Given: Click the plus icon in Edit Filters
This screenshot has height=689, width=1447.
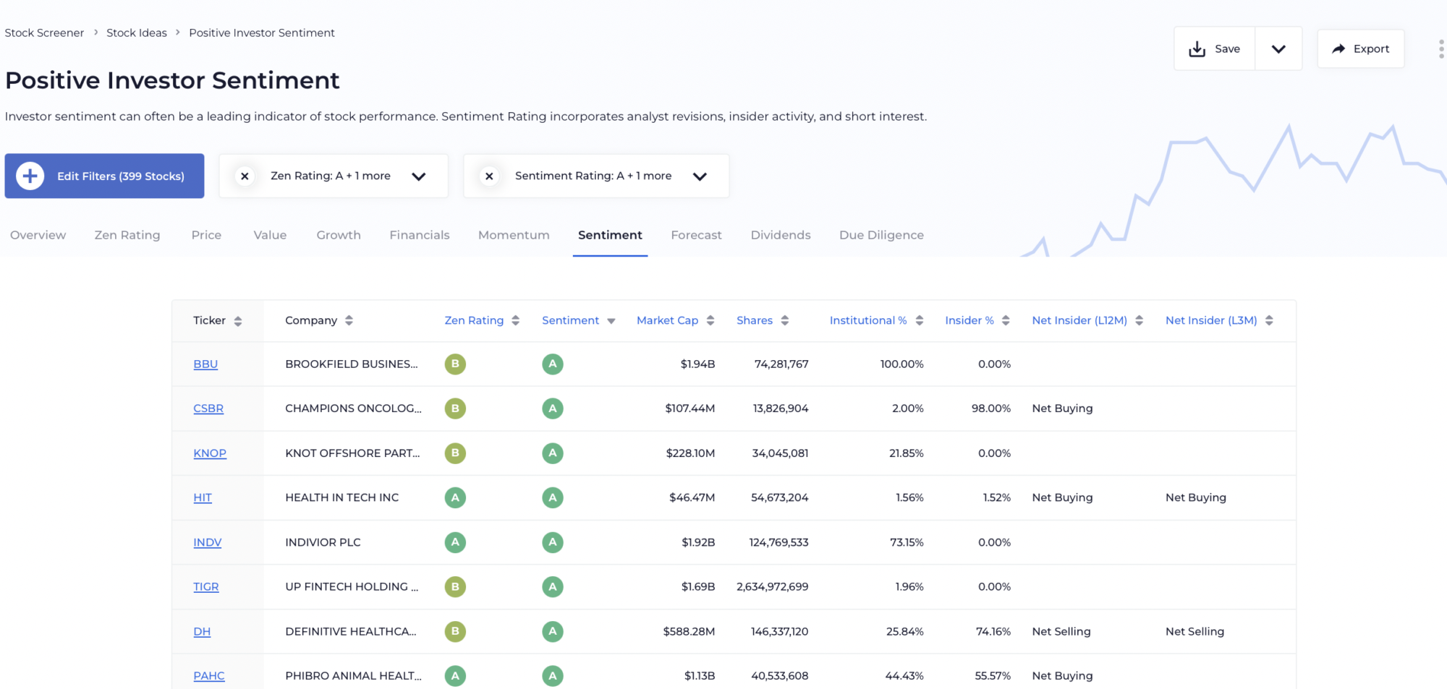Looking at the screenshot, I should click(x=30, y=176).
